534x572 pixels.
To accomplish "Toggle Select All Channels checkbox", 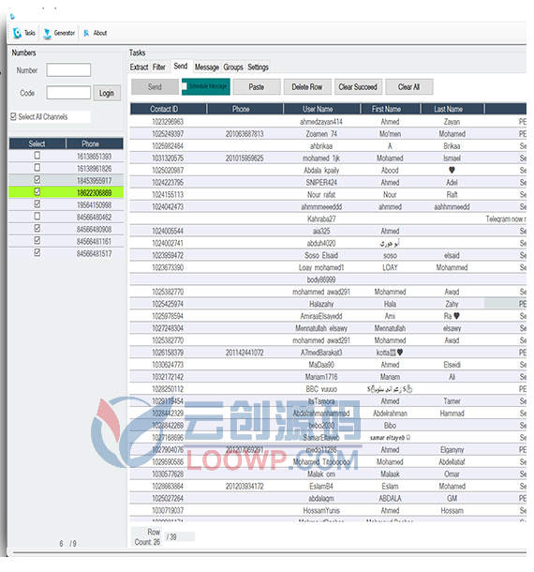I will tap(13, 116).
